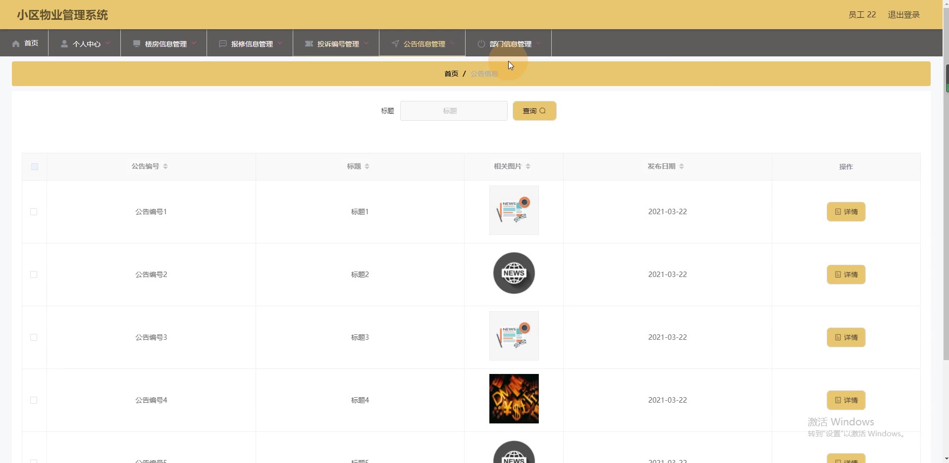Expand the 投诉编号管理 dropdown arrow
The width and height of the screenshot is (949, 463).
point(366,44)
